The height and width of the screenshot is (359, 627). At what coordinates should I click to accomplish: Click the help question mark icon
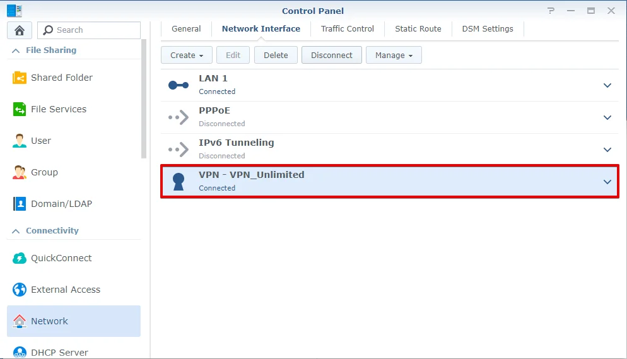551,11
